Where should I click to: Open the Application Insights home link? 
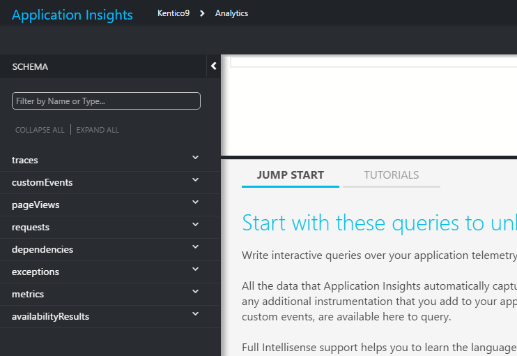(72, 15)
